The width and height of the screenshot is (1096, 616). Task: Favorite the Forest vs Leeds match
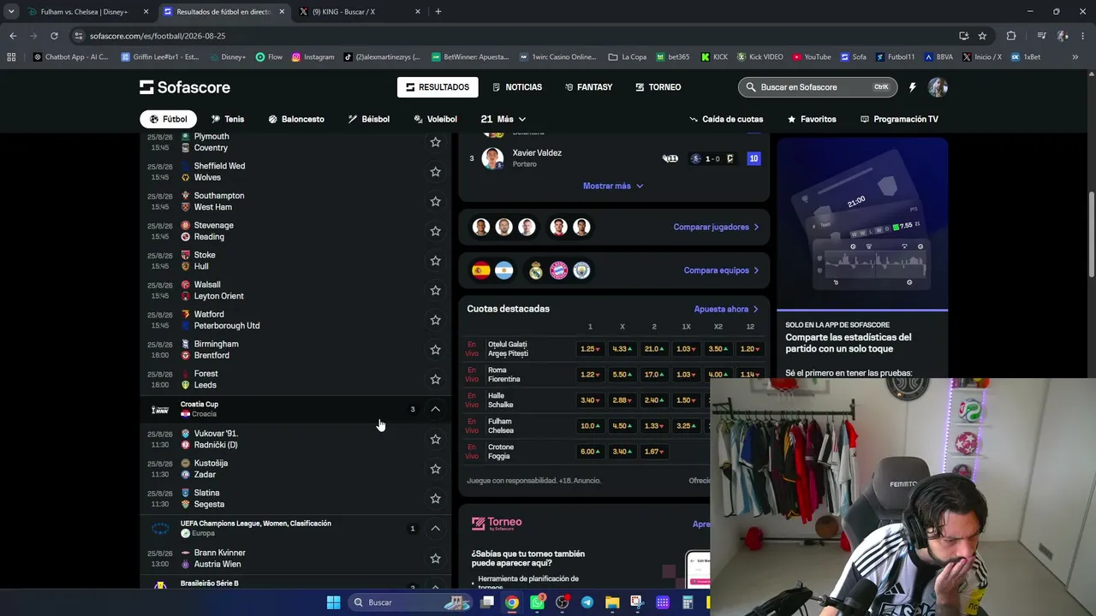[x=435, y=379]
